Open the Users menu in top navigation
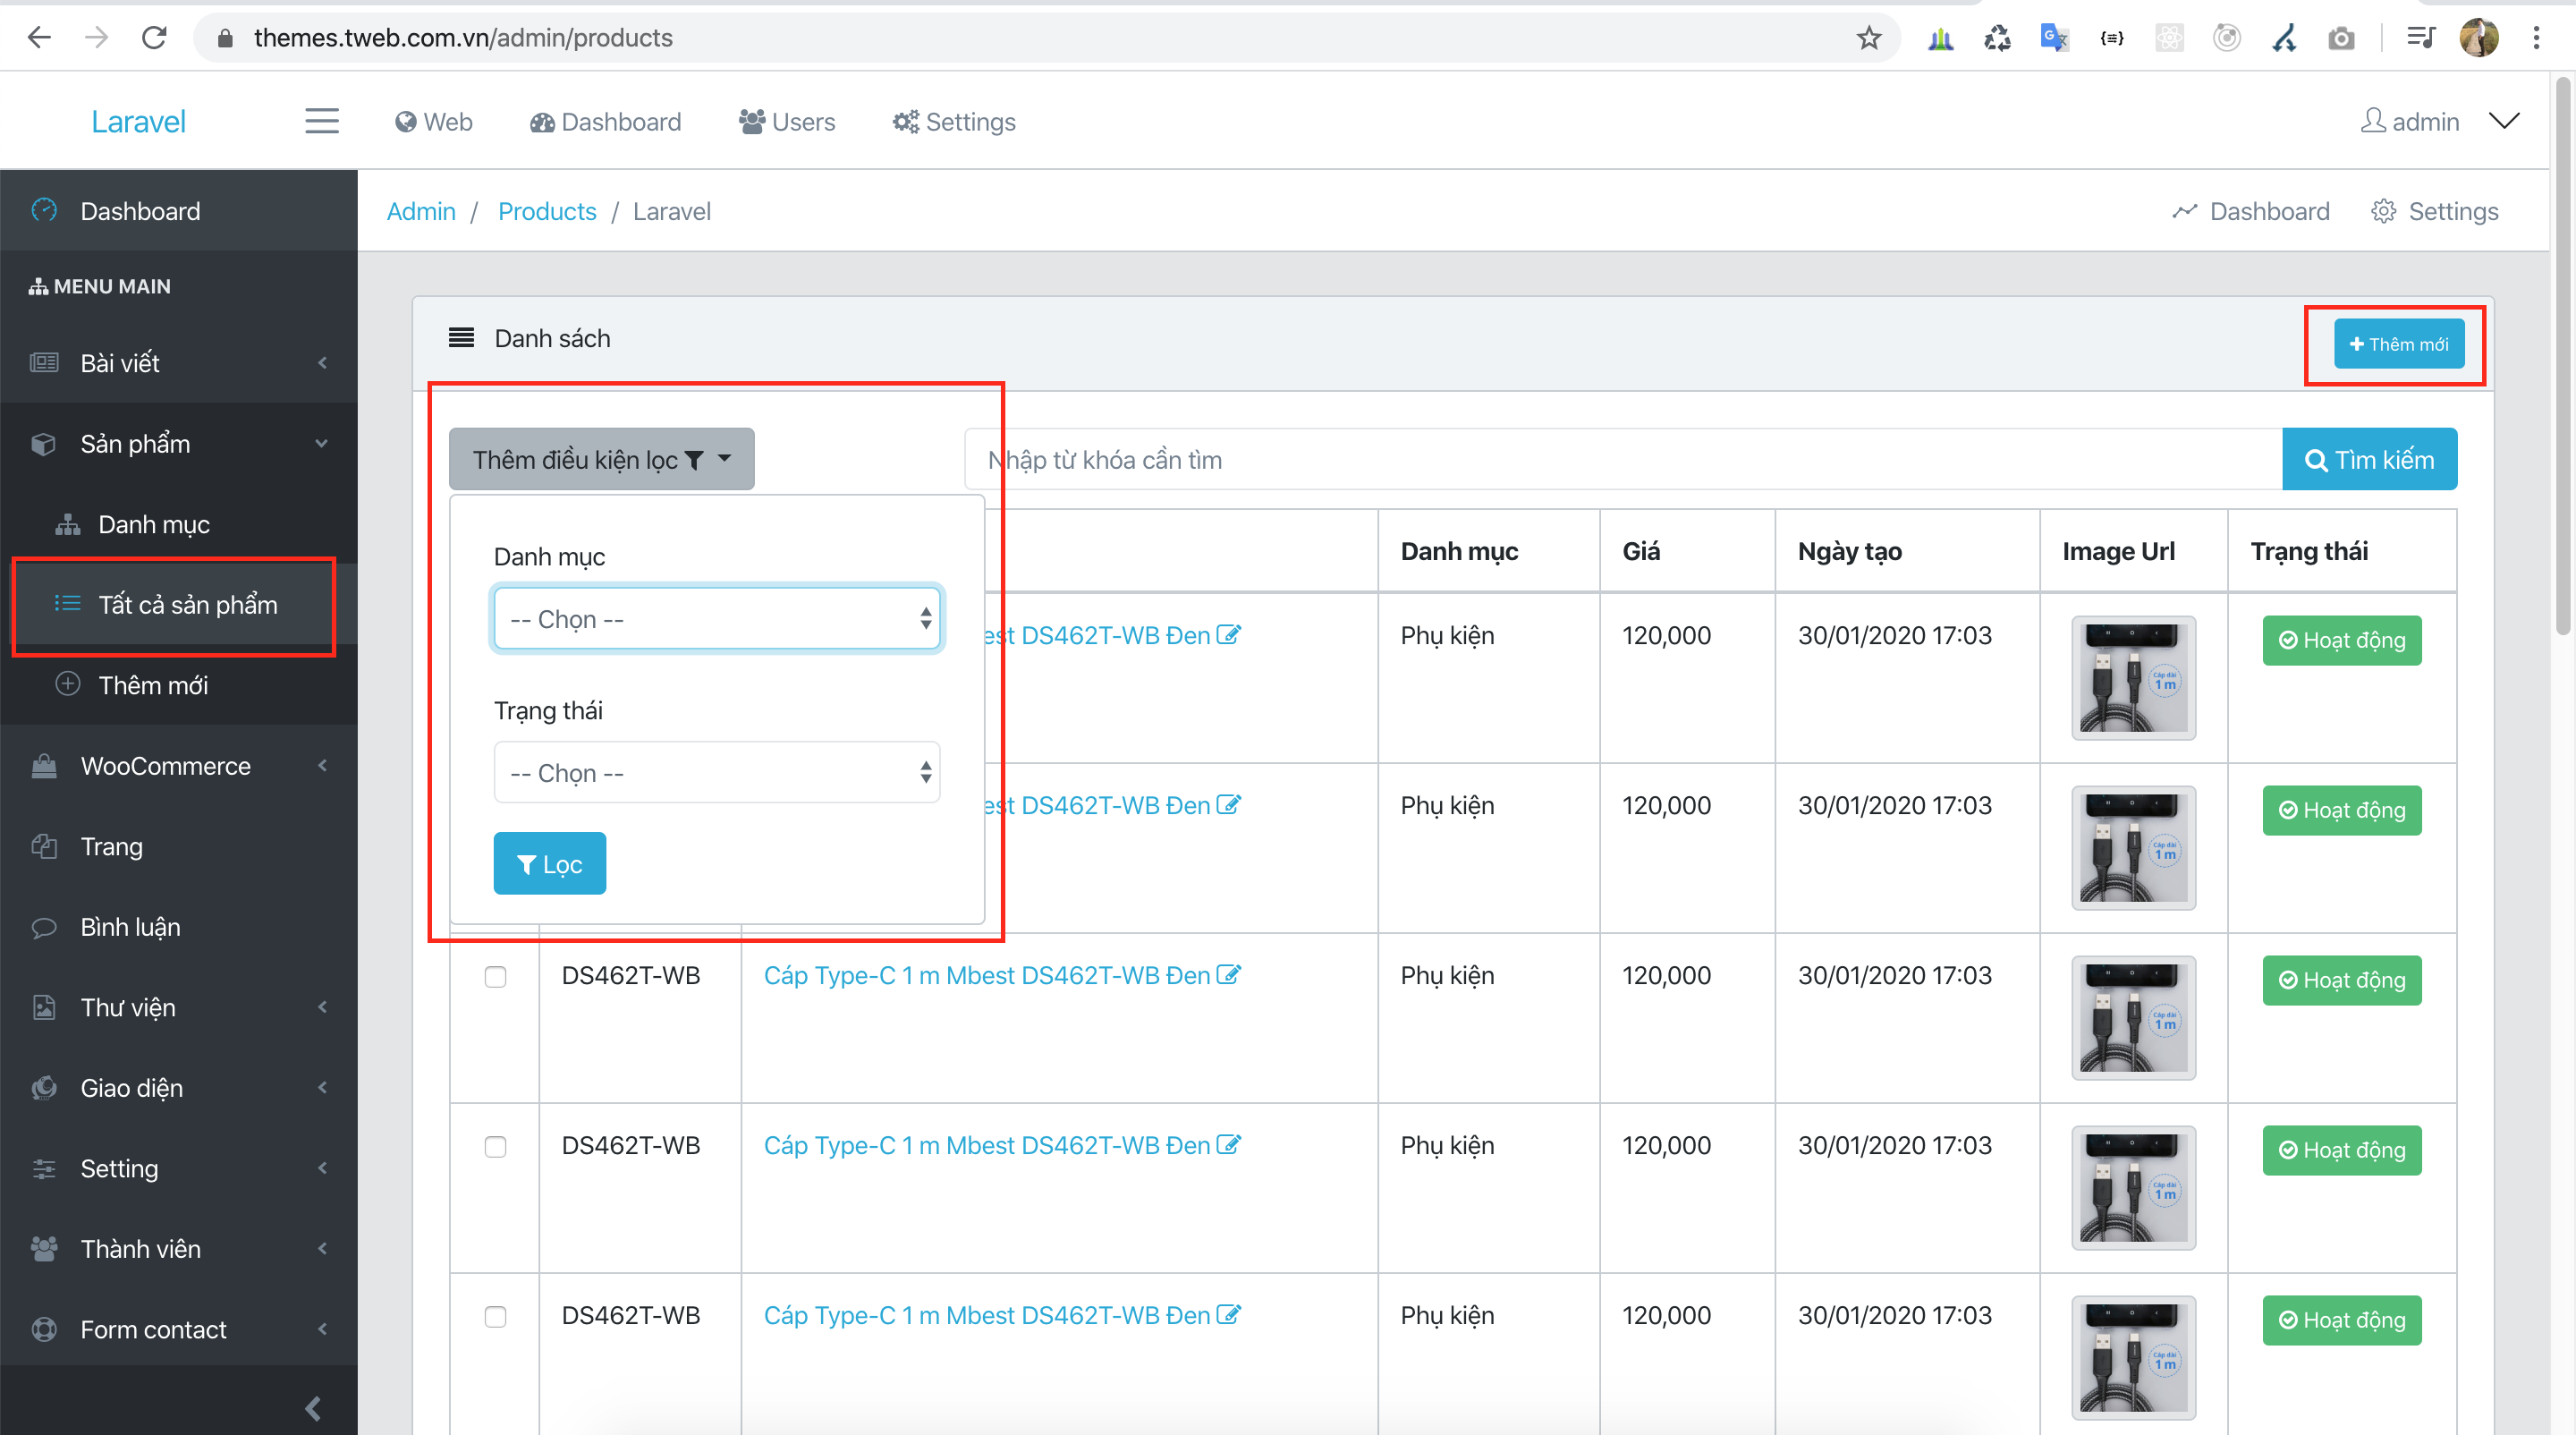Screen dimensions: 2576x1435 click(787, 121)
